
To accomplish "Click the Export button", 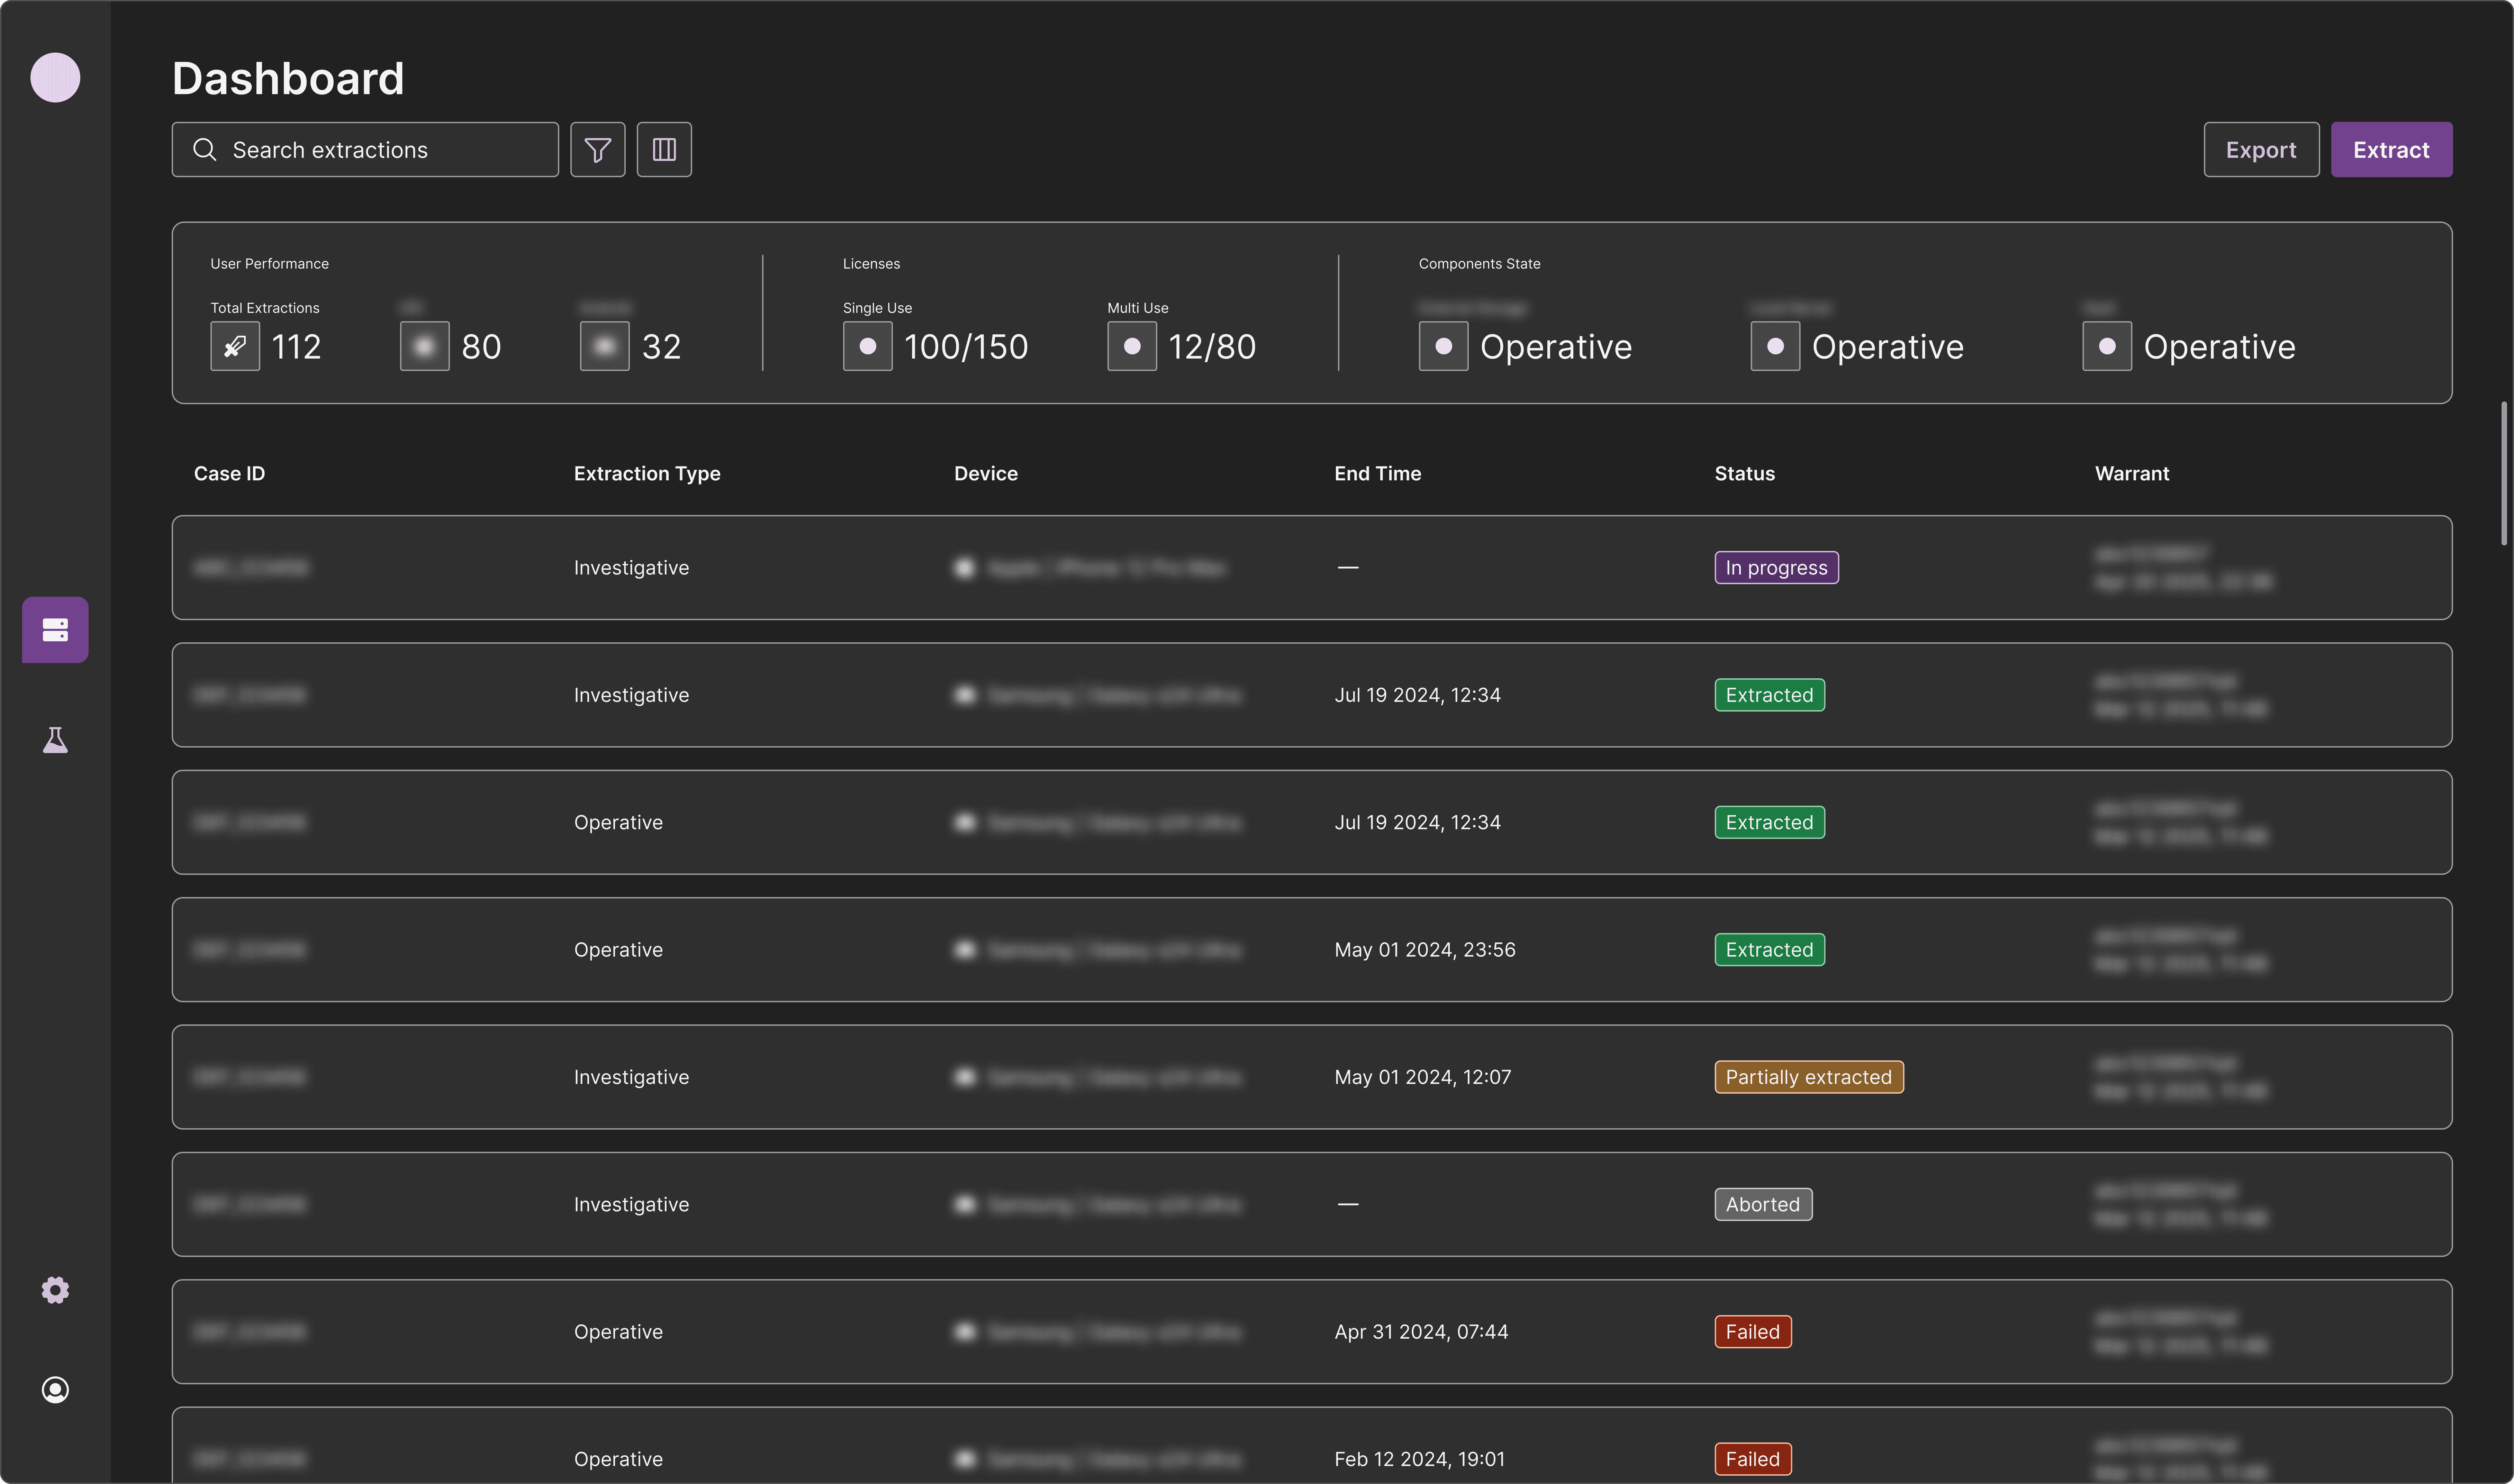I will [2261, 150].
